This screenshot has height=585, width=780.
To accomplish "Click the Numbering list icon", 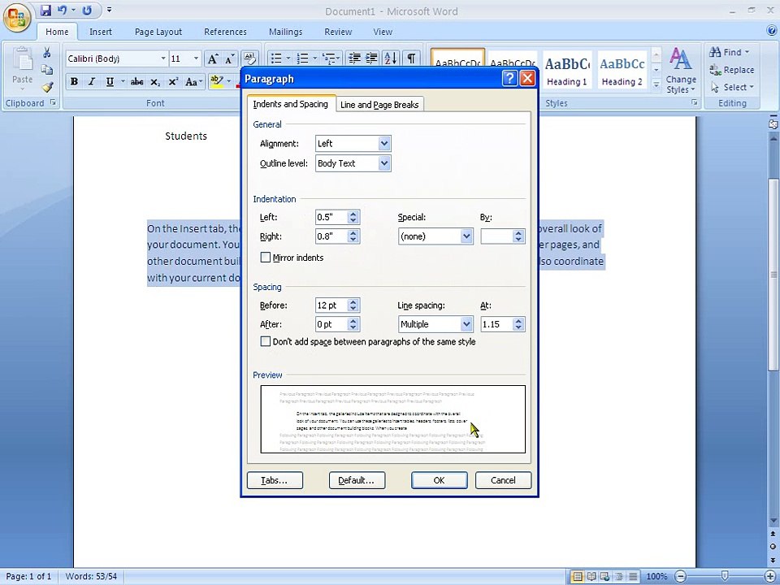I will [302, 58].
